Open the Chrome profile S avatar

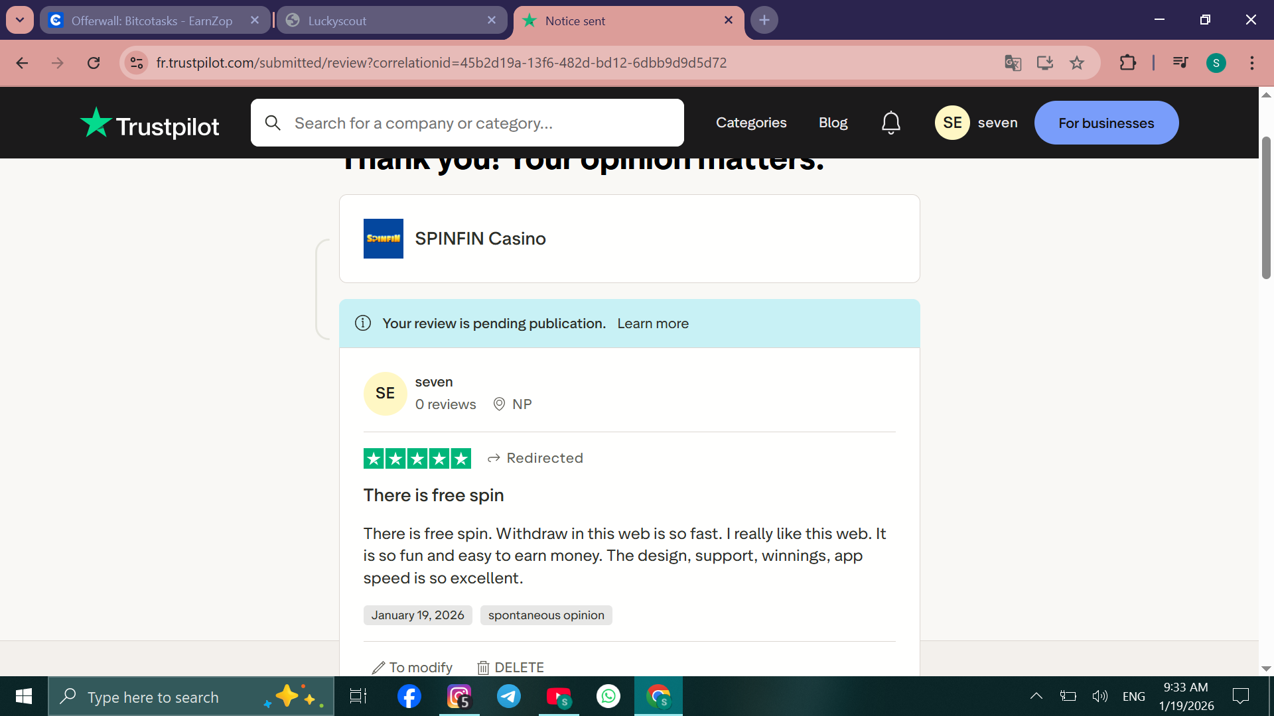point(1216,63)
